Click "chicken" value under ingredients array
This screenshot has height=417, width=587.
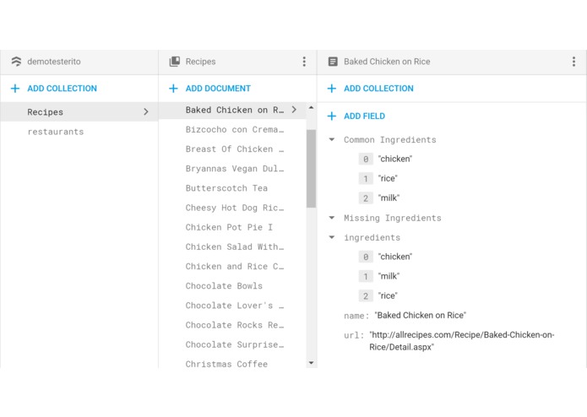click(x=395, y=257)
